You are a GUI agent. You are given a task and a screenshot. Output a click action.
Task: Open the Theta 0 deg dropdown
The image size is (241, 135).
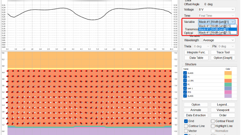click(201, 46)
